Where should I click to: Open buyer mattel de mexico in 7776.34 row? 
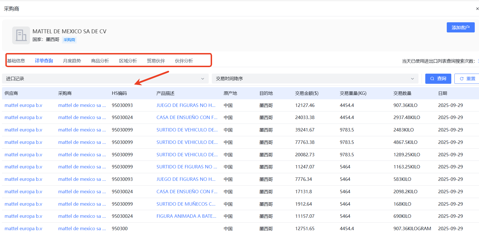[82, 179]
